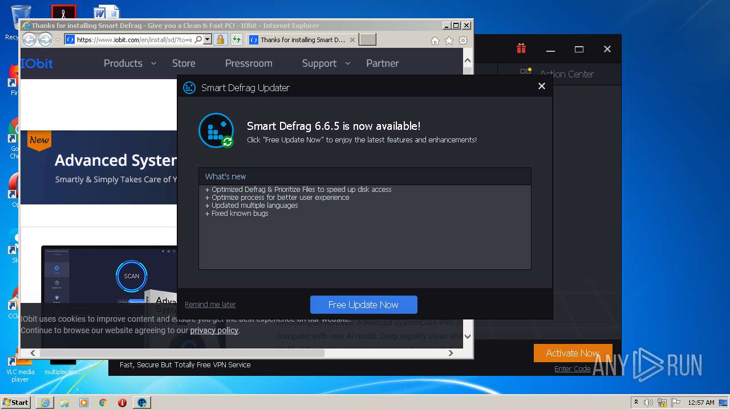Click the Internet Explorer address bar URL
Viewport: 730px width, 410px height.
134,40
